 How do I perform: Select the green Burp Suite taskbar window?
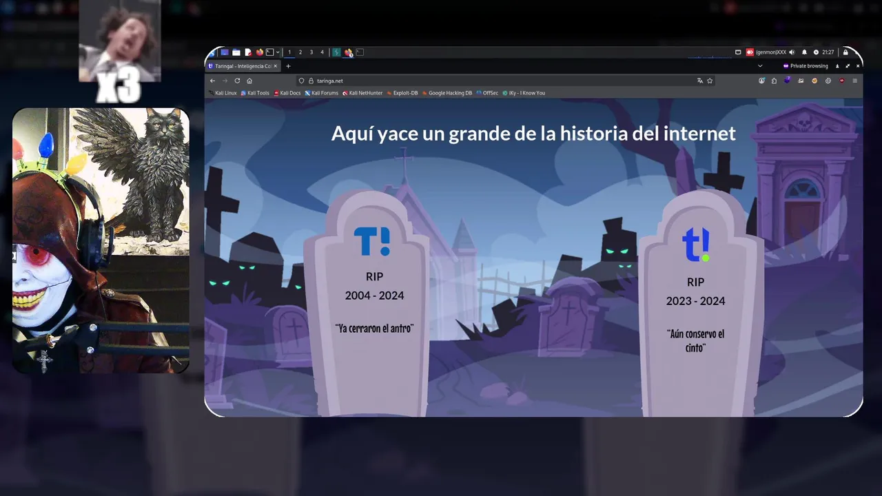click(x=336, y=52)
